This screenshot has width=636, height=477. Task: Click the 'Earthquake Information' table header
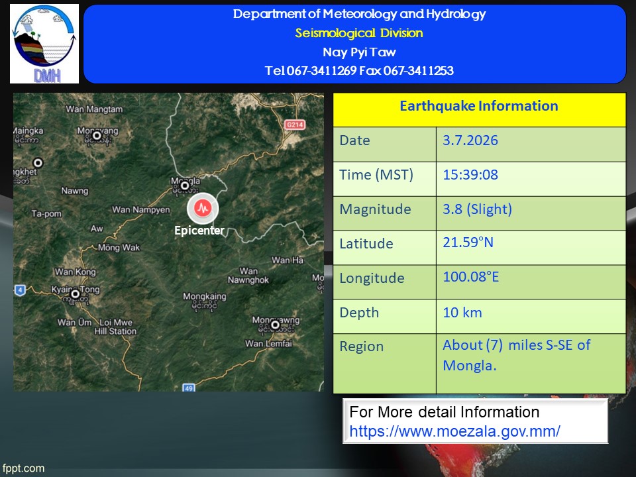tap(479, 106)
